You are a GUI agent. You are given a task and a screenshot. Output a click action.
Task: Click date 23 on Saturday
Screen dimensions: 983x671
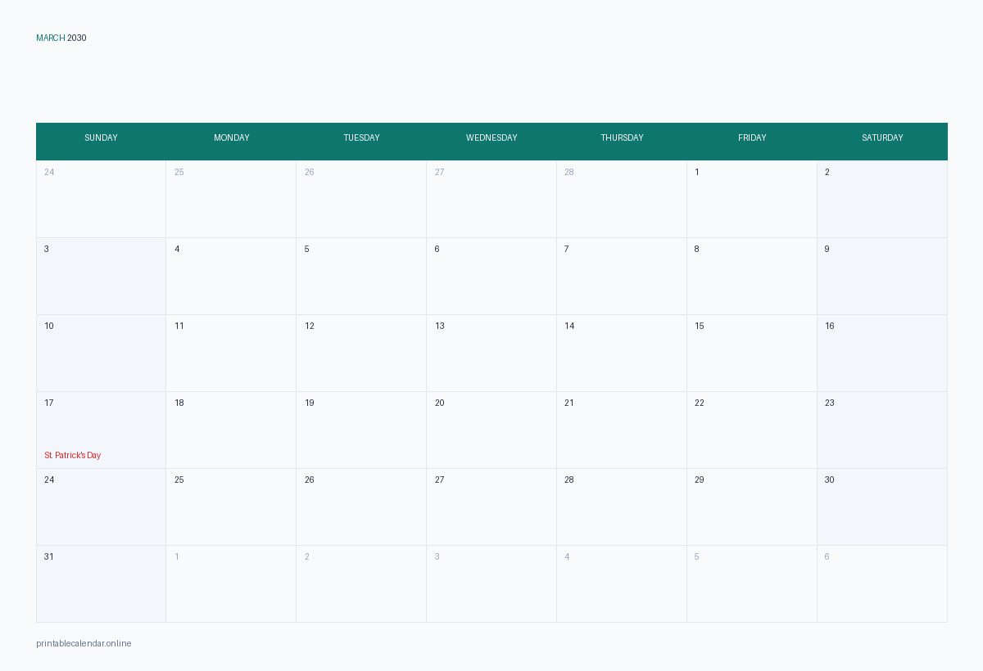tap(882, 430)
